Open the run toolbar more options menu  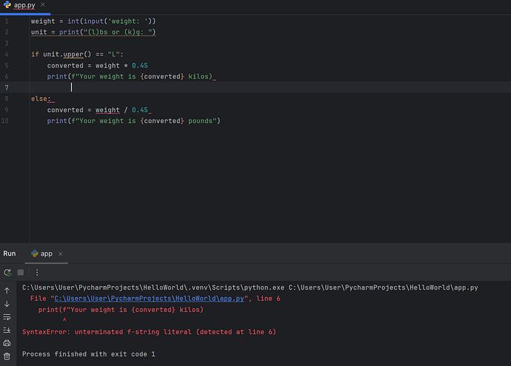click(x=37, y=272)
